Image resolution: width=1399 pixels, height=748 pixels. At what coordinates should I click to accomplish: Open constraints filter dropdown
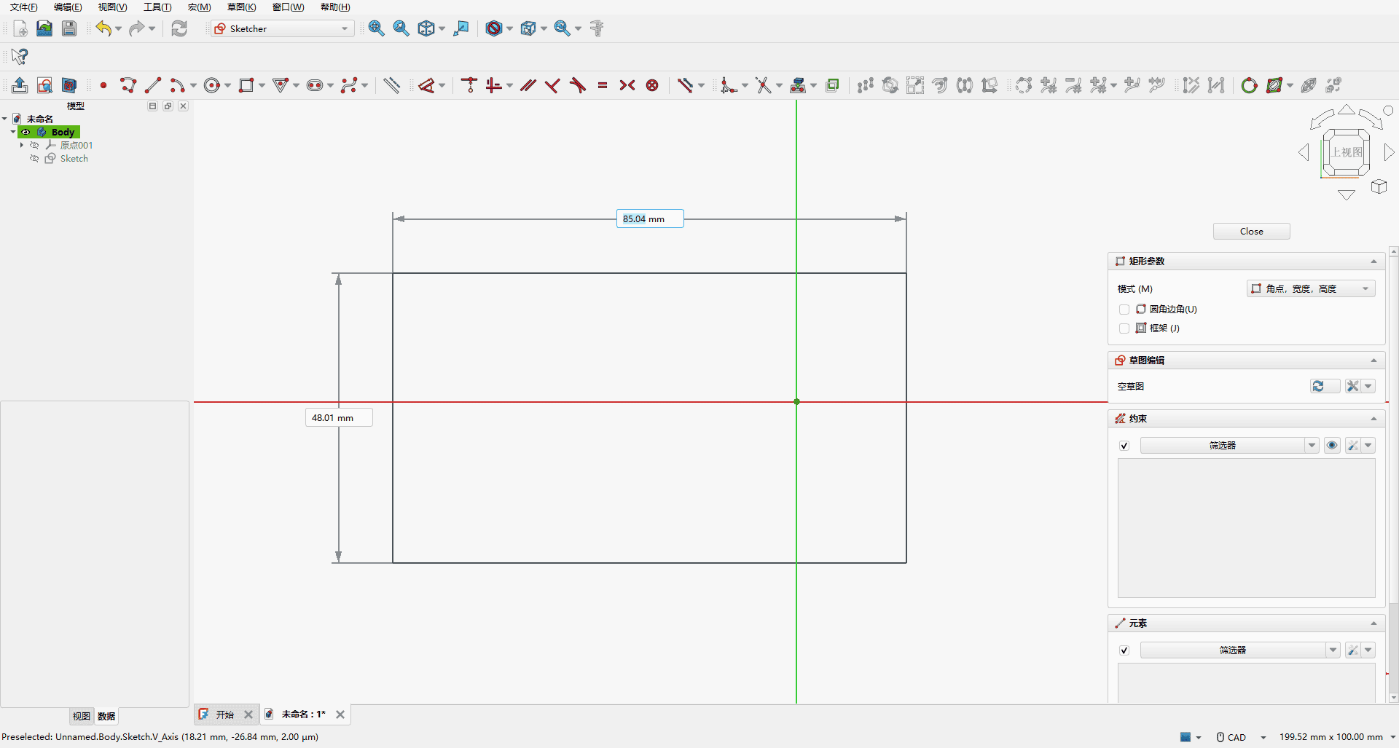[1312, 446]
